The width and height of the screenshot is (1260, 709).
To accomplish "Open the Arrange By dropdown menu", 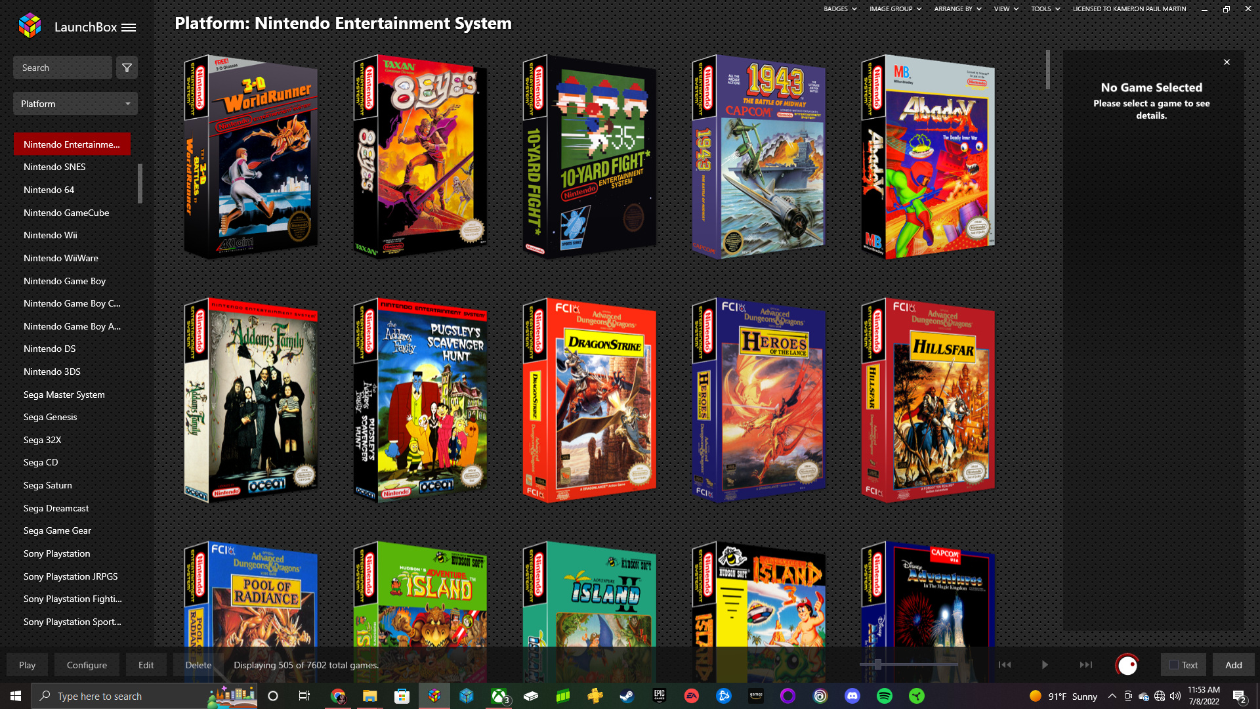I will (x=957, y=9).
